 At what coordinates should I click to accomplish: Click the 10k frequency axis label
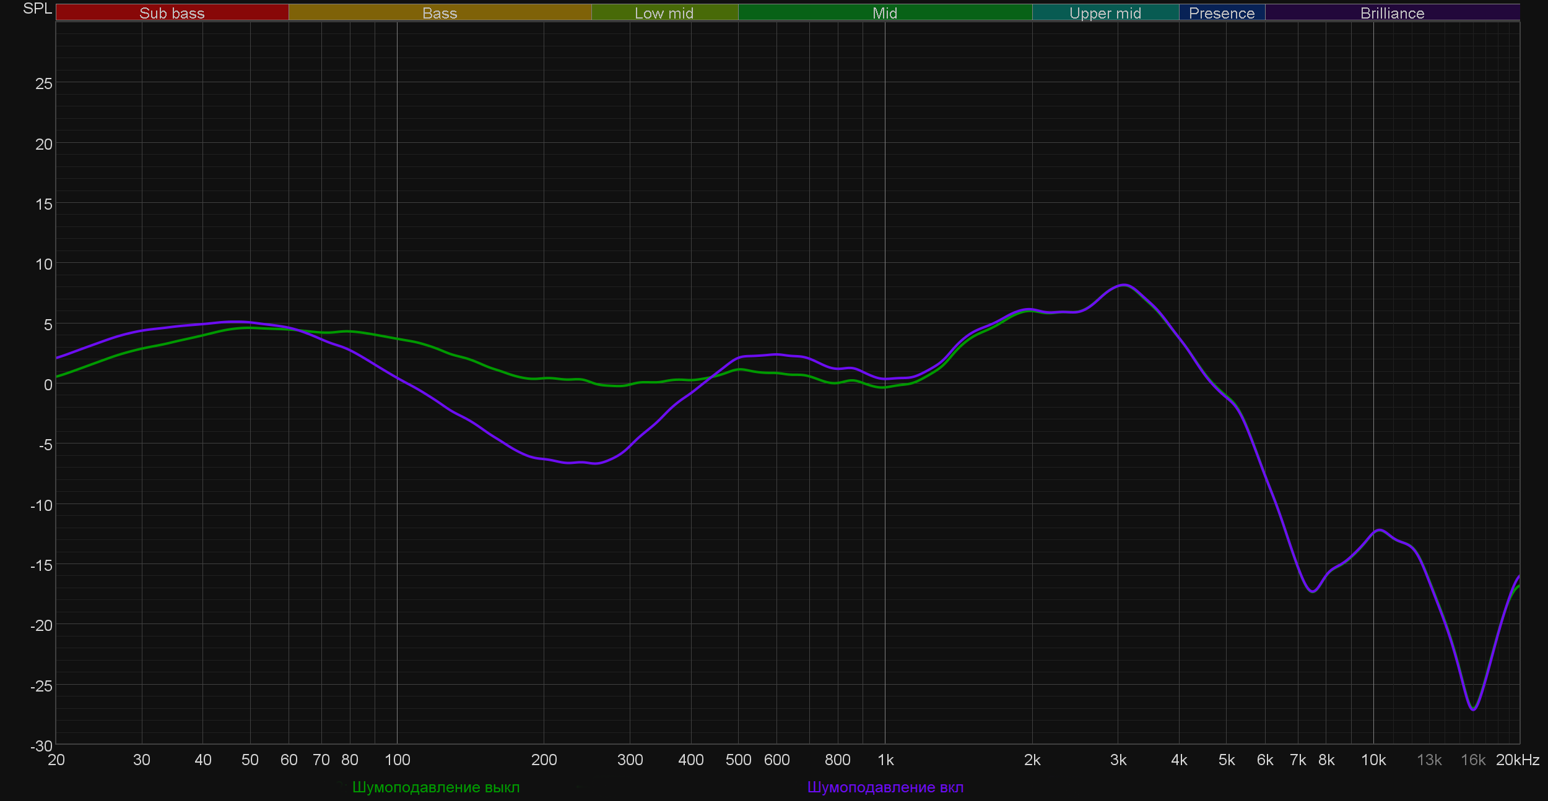1373,760
